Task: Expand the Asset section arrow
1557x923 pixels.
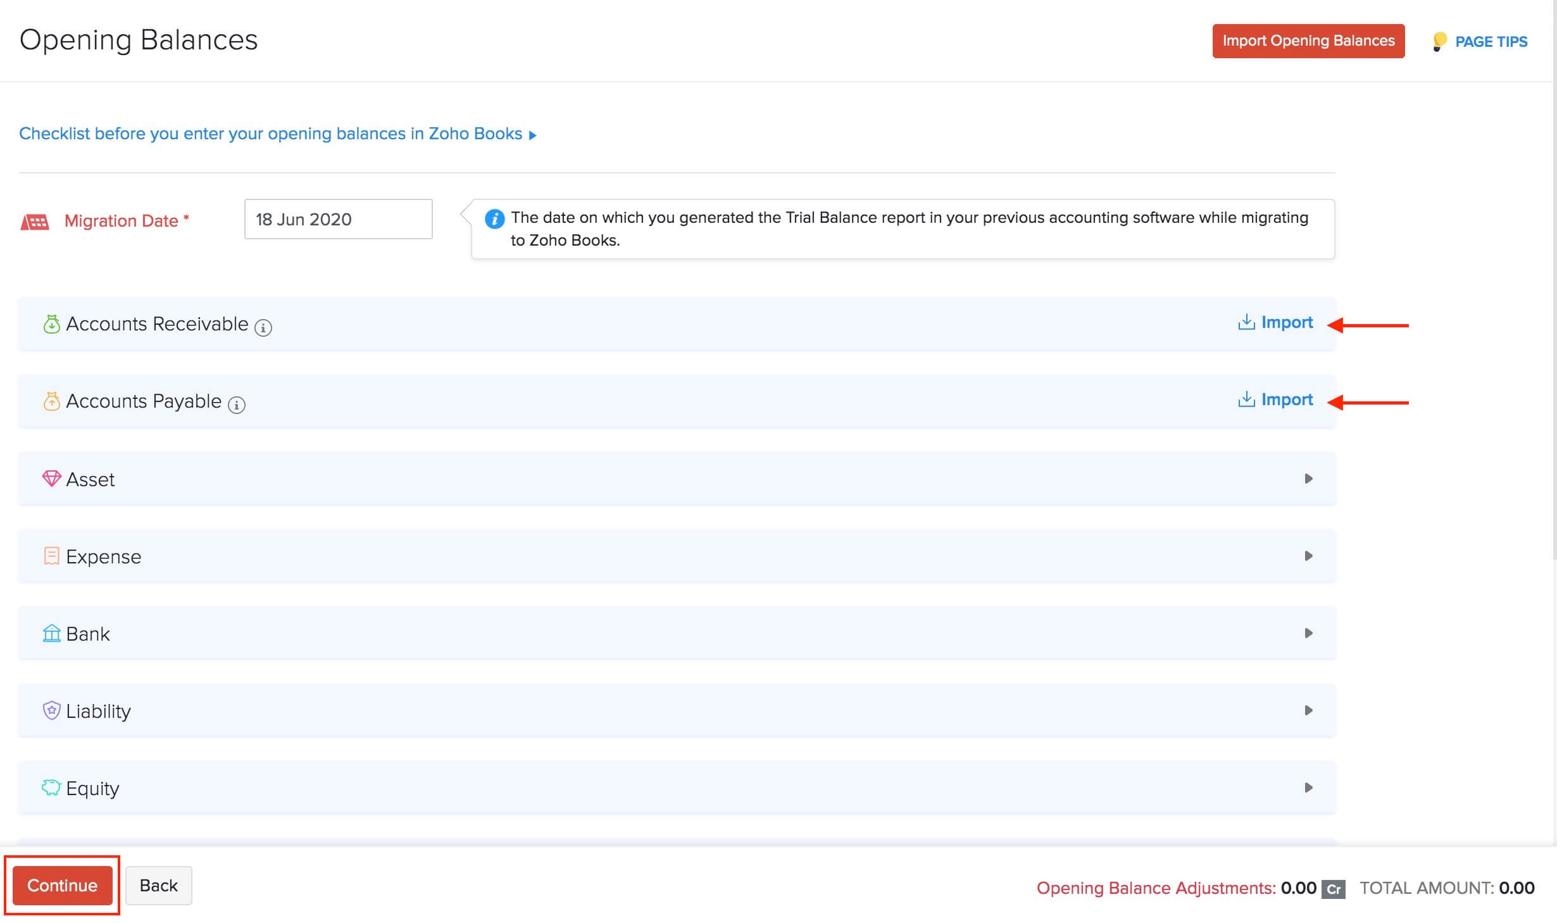Action: [x=1308, y=479]
